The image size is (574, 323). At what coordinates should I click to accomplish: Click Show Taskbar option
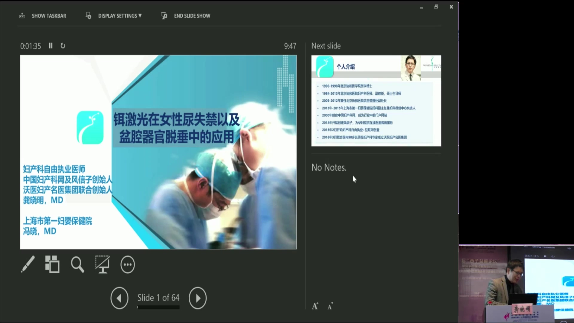point(49,16)
